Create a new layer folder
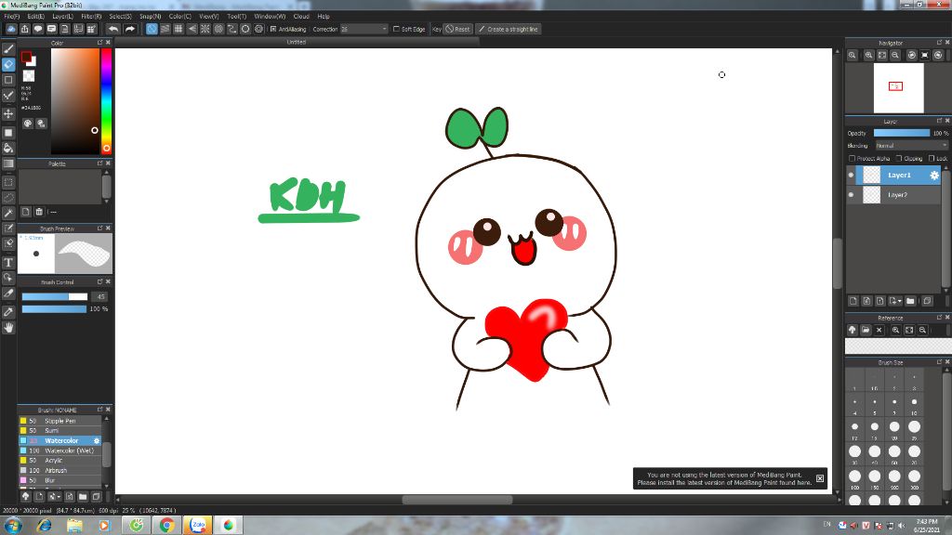Viewport: 952px width, 535px height. (910, 301)
